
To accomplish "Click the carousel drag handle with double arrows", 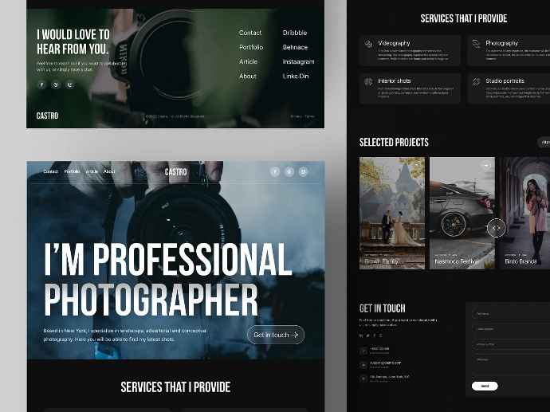I will pyautogui.click(x=497, y=228).
